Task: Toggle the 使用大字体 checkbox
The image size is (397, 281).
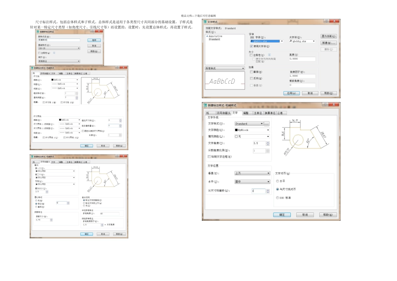Action: click(x=251, y=46)
